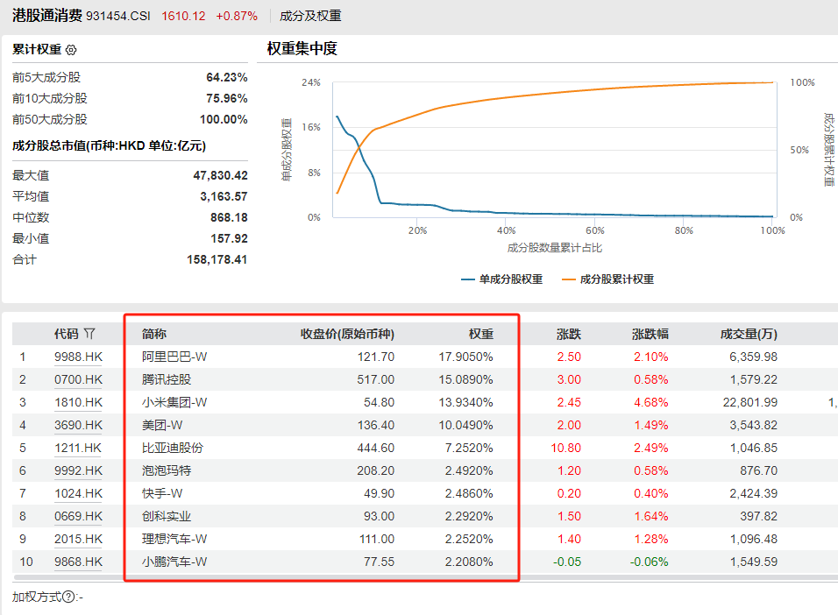The width and height of the screenshot is (838, 615).
Task: Select the 小鹏汽车-W name cell
Action: [174, 562]
